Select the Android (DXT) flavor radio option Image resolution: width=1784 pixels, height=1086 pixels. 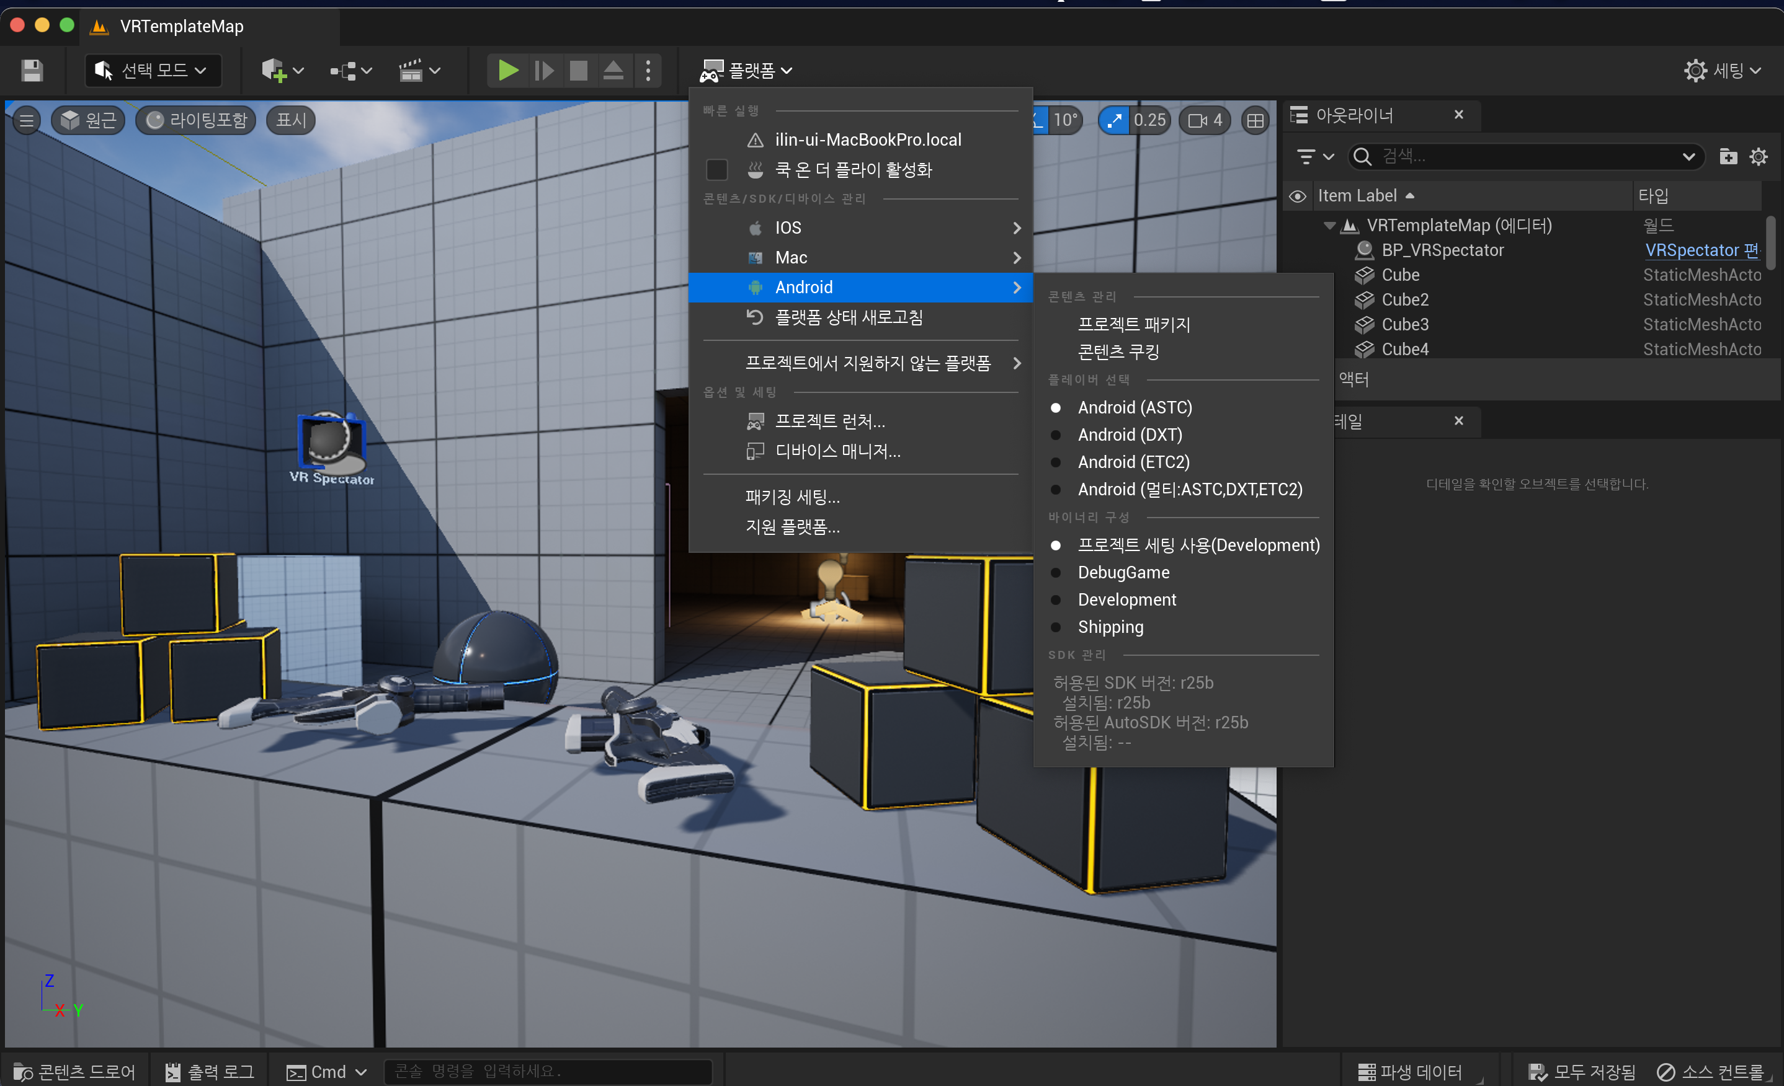1129,435
